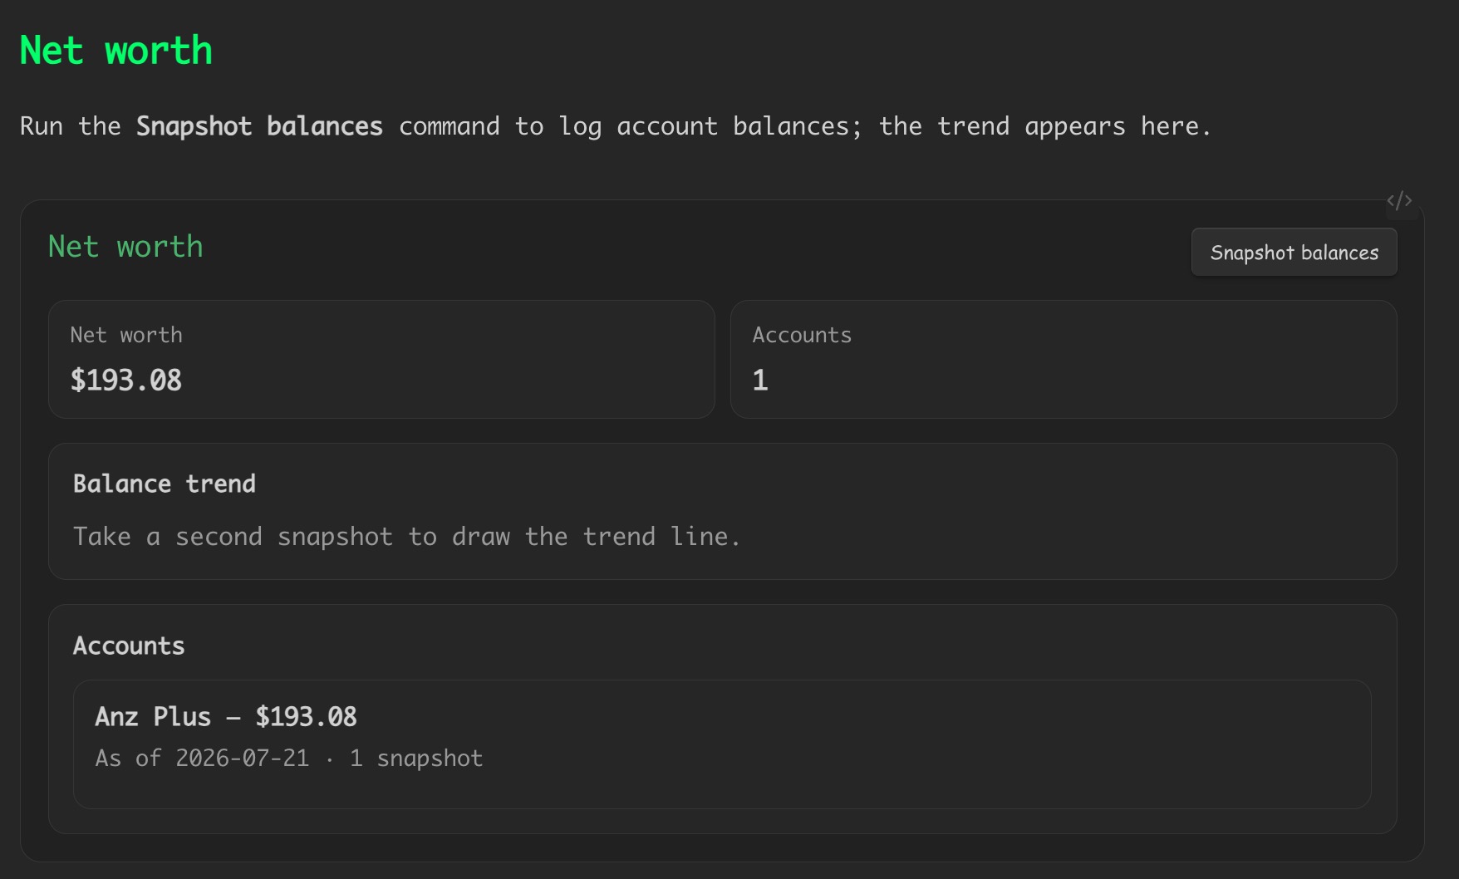Click the Balance trend heading
The image size is (1459, 879).
(164, 484)
